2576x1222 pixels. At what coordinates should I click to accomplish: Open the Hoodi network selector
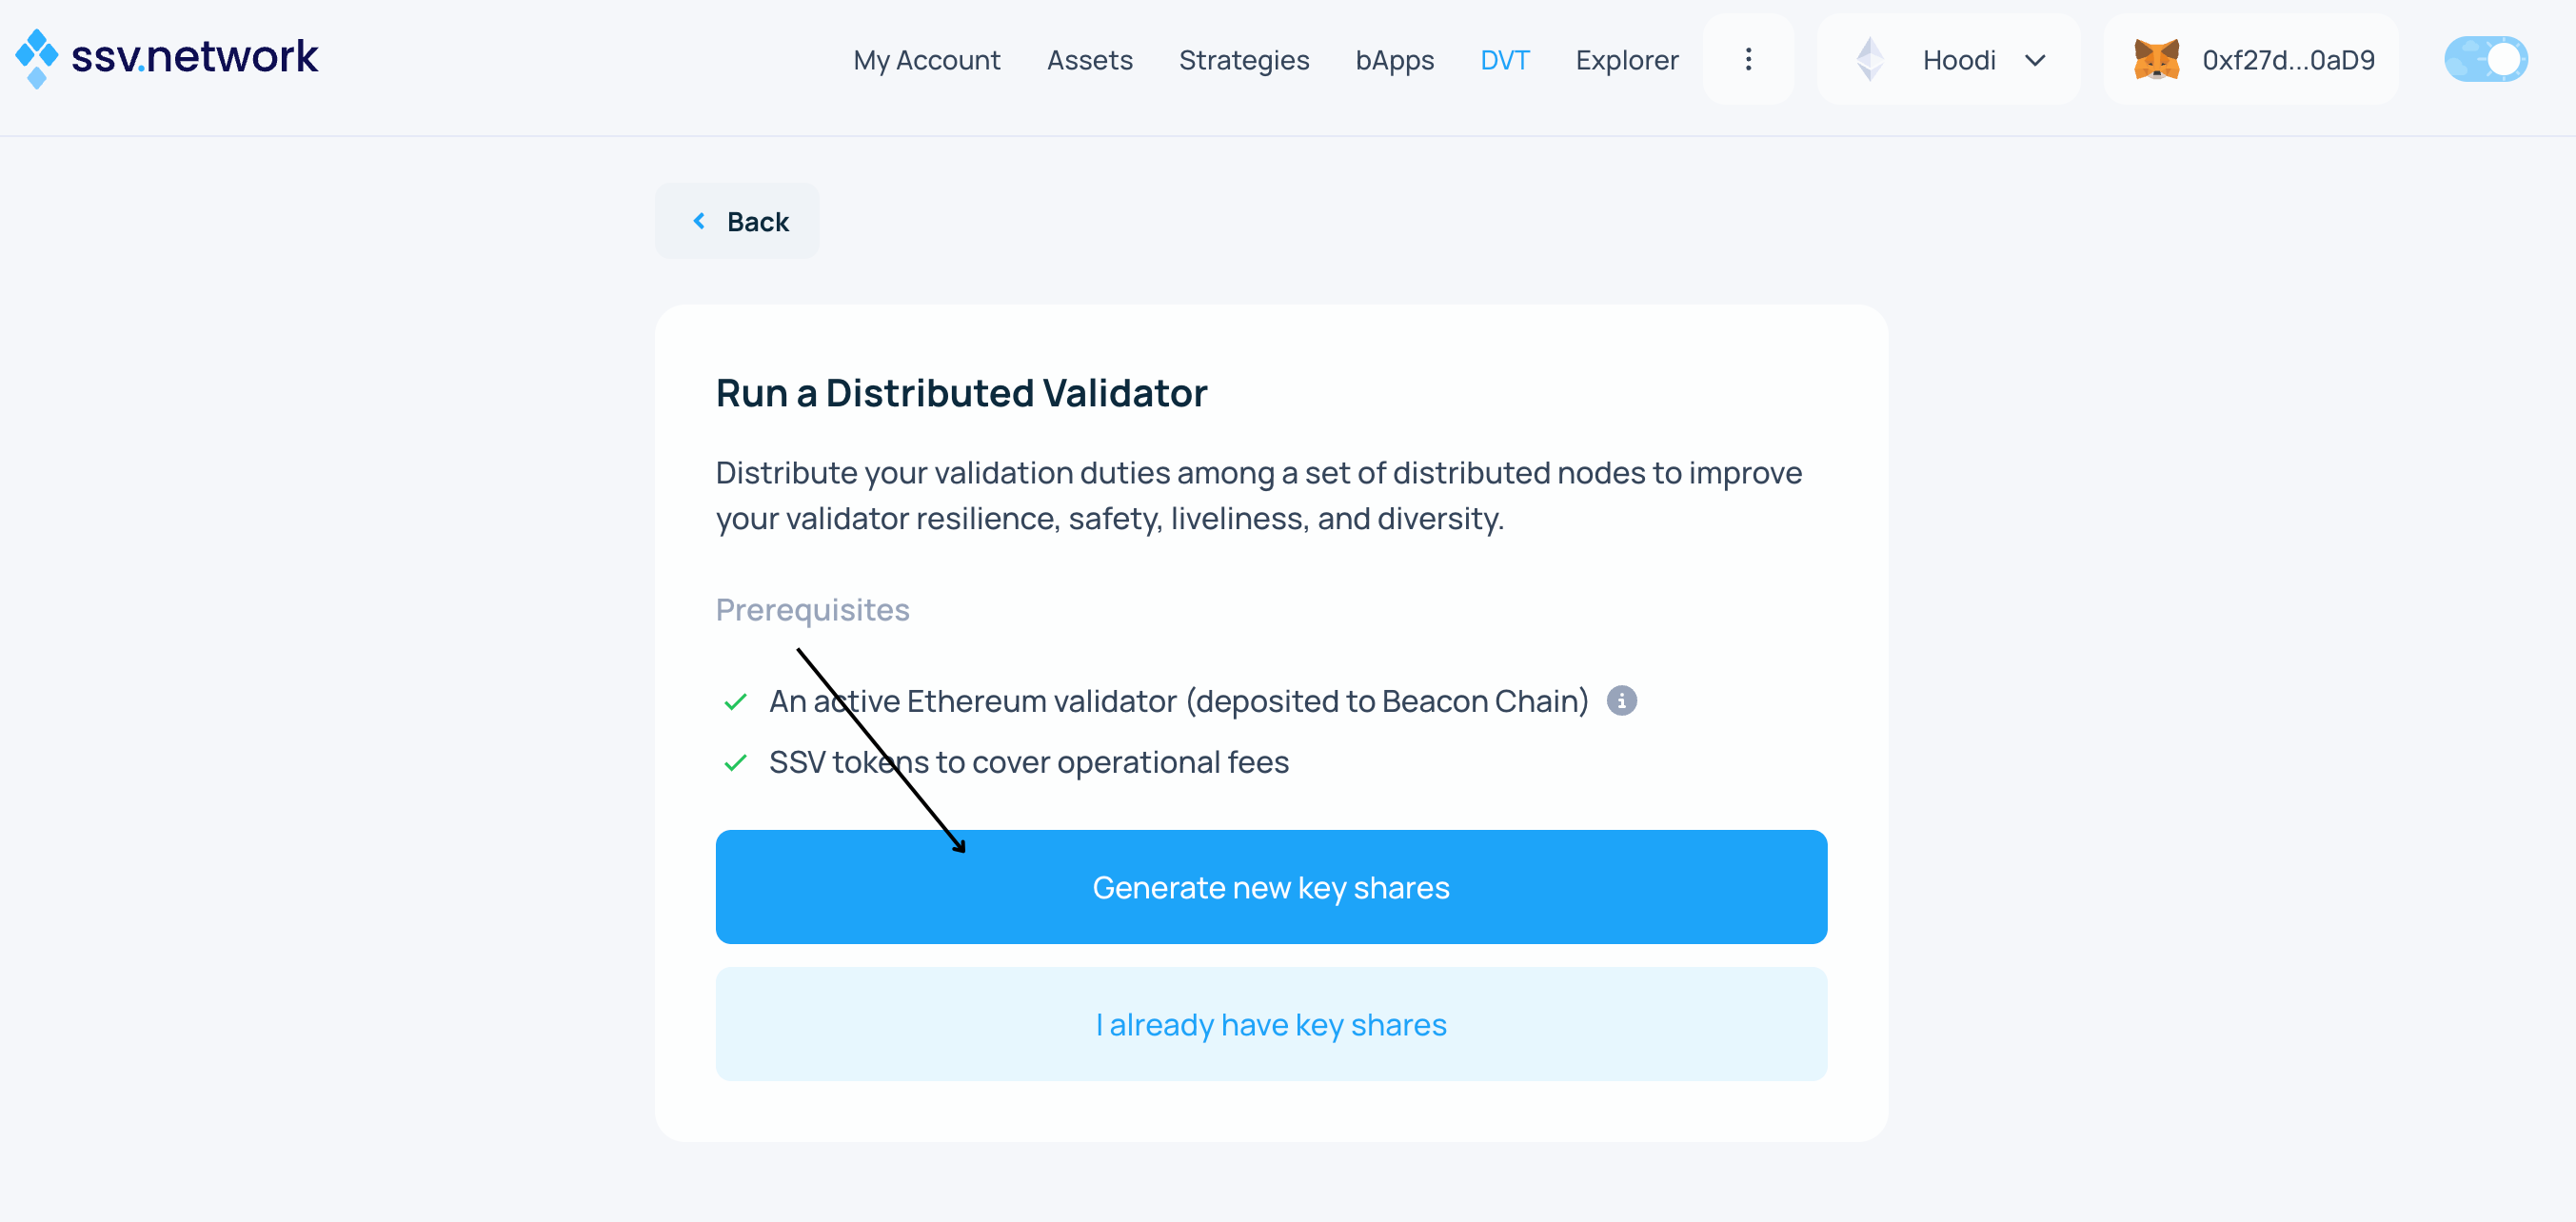coord(1957,60)
